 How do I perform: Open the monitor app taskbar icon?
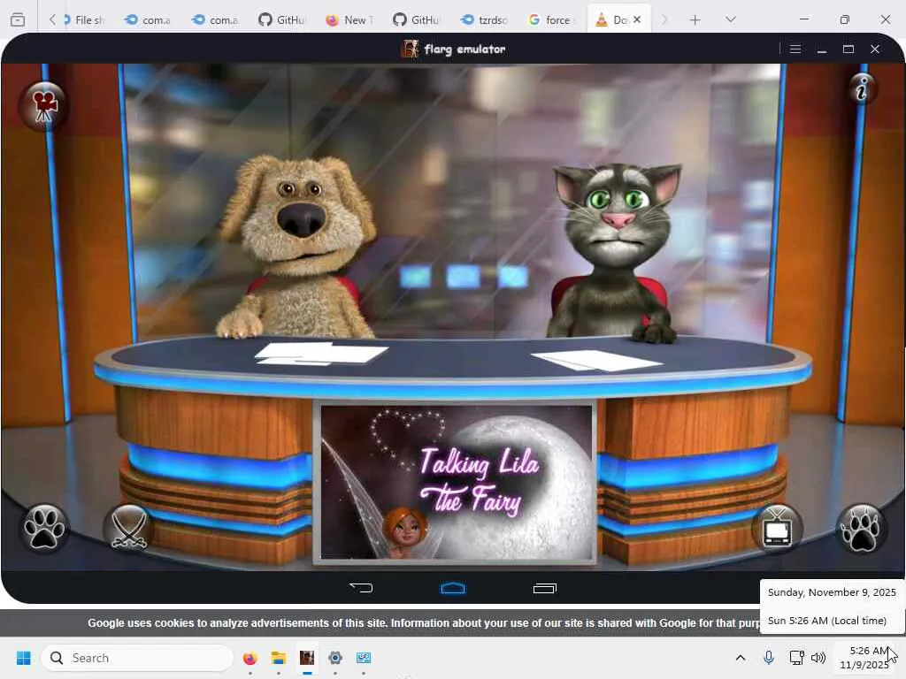(364, 658)
